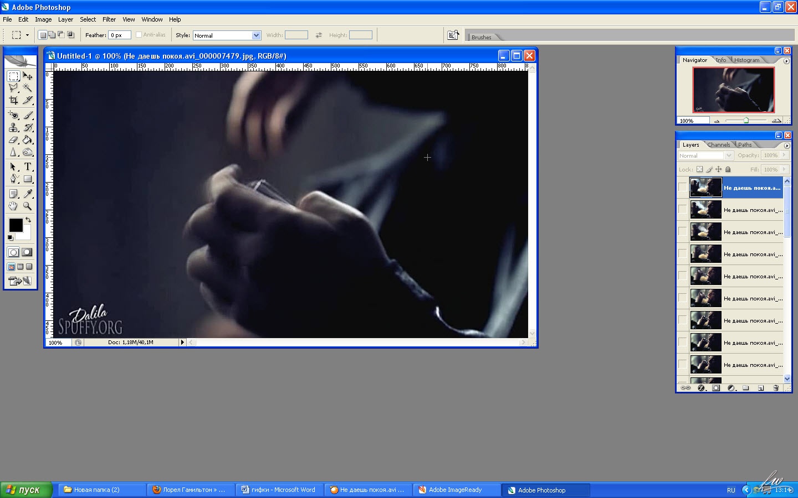798x498 pixels.
Task: Switch to Adobe ImageReady in taskbar
Action: (457, 490)
